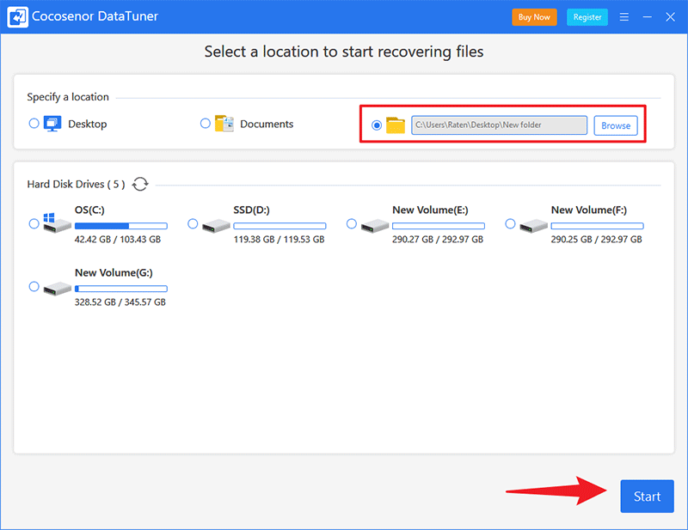688x530 pixels.
Task: Click the OS(C:) usage bar
Action: [x=121, y=226]
